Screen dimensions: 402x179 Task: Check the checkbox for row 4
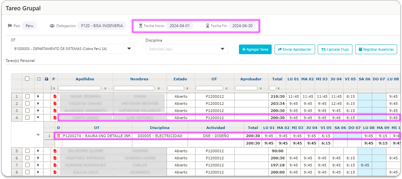pyautogui.click(x=27, y=118)
